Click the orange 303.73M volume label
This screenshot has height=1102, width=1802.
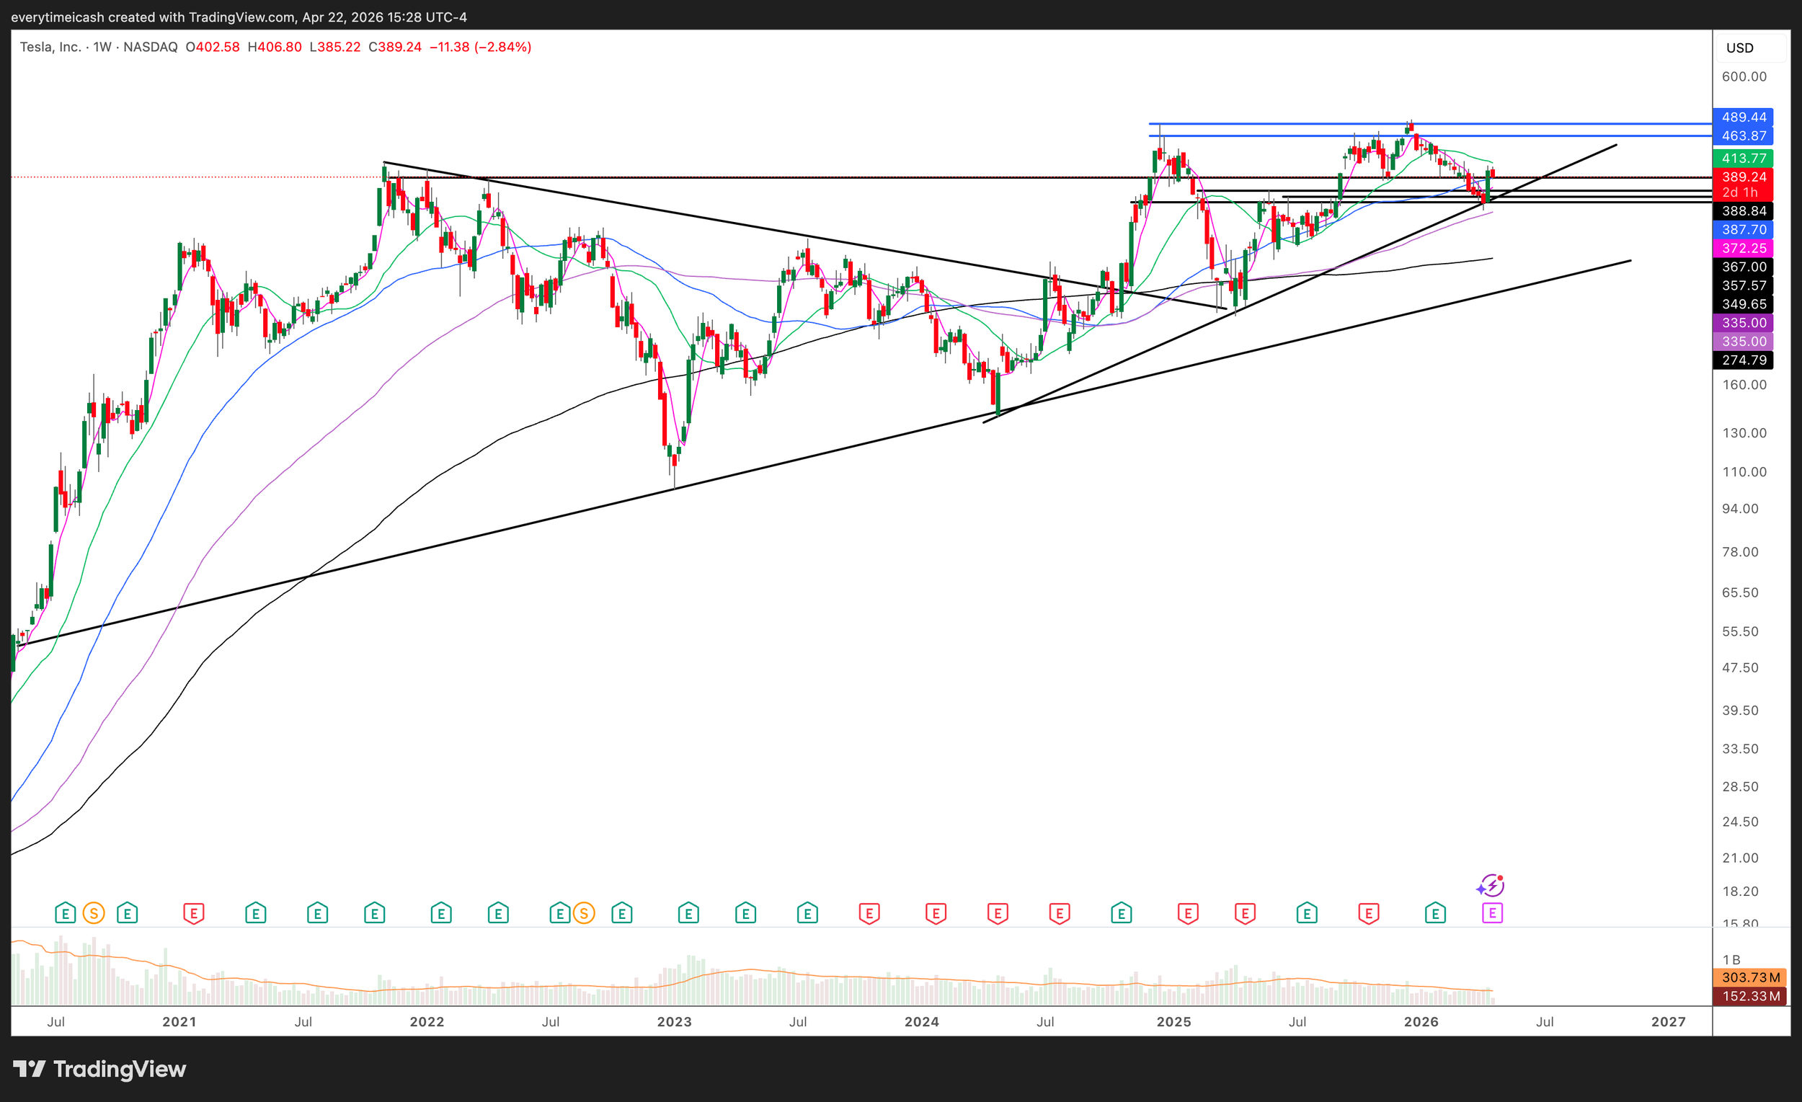coord(1749,977)
